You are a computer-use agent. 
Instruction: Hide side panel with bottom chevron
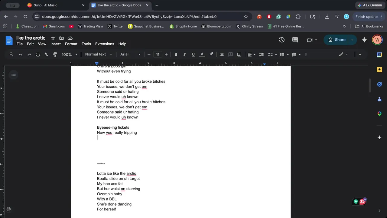pyautogui.click(x=379, y=210)
